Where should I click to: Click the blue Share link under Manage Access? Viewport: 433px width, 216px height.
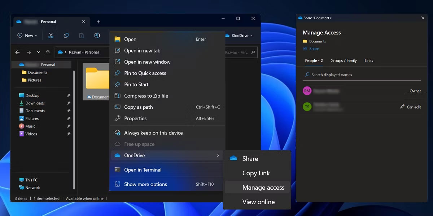click(x=311, y=49)
